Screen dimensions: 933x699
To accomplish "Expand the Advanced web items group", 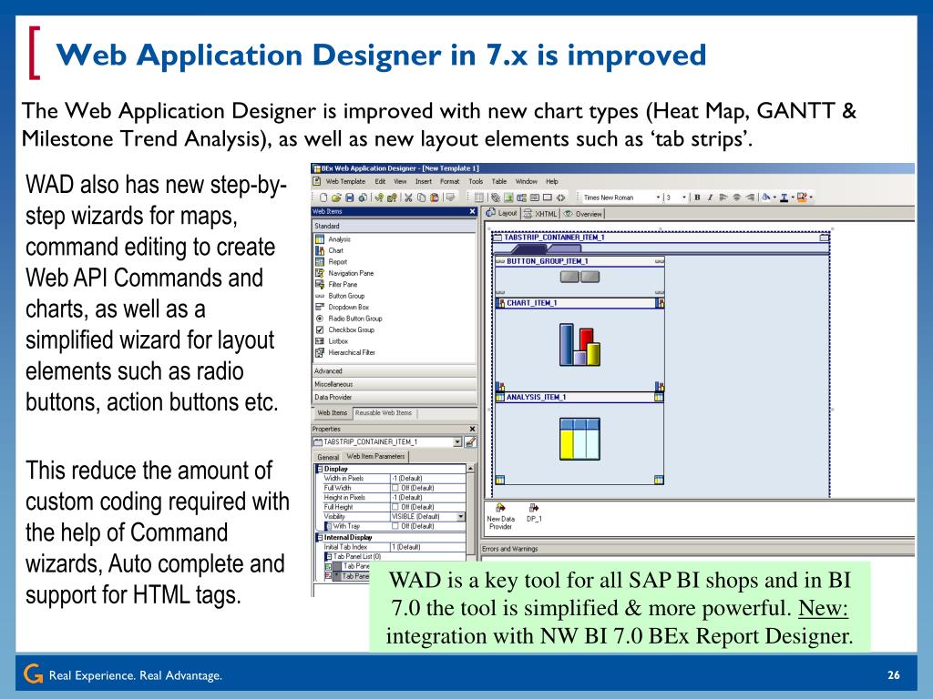I will click(394, 371).
